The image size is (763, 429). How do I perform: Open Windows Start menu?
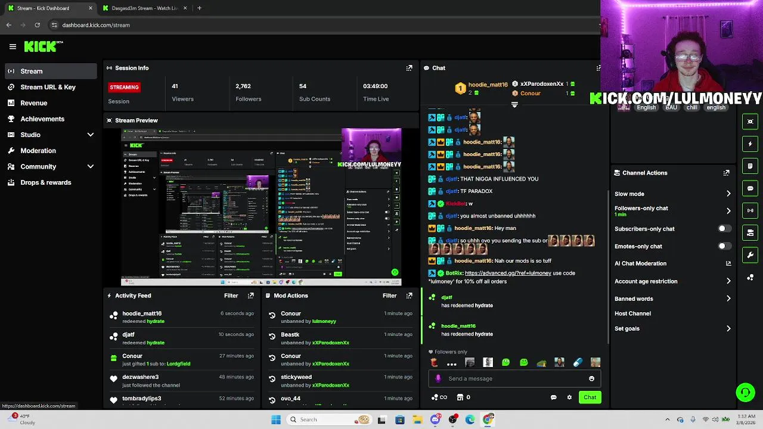coord(275,419)
